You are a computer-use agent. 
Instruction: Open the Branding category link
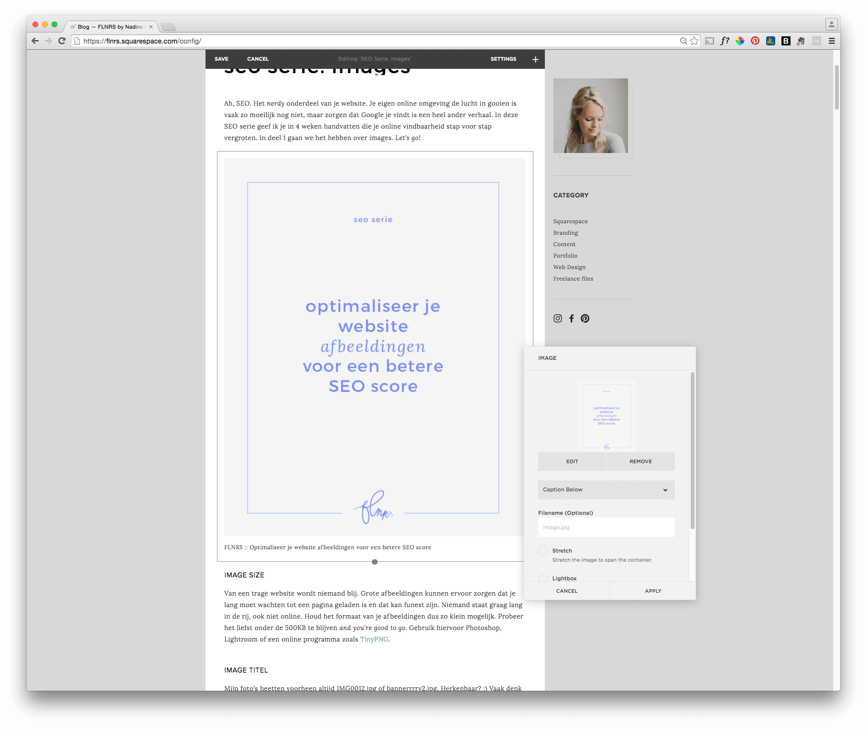(x=565, y=233)
